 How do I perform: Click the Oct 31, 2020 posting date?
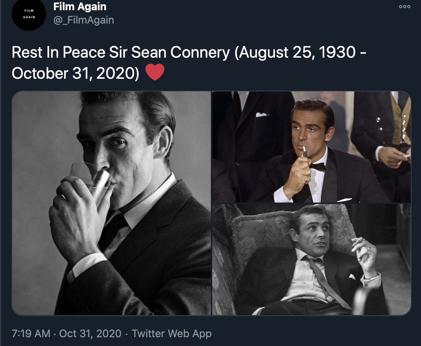pyautogui.click(x=90, y=333)
